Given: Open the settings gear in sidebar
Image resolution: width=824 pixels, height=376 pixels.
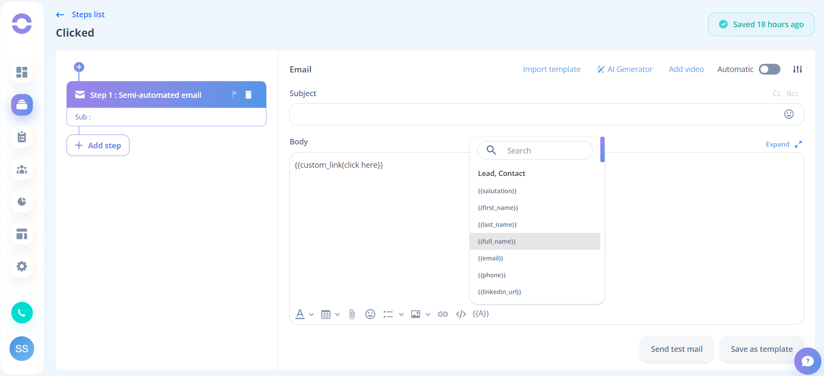Looking at the screenshot, I should point(22,266).
